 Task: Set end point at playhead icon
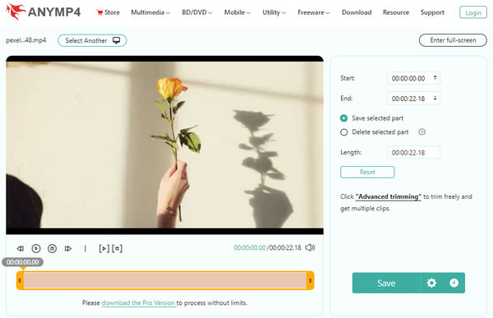(117, 248)
